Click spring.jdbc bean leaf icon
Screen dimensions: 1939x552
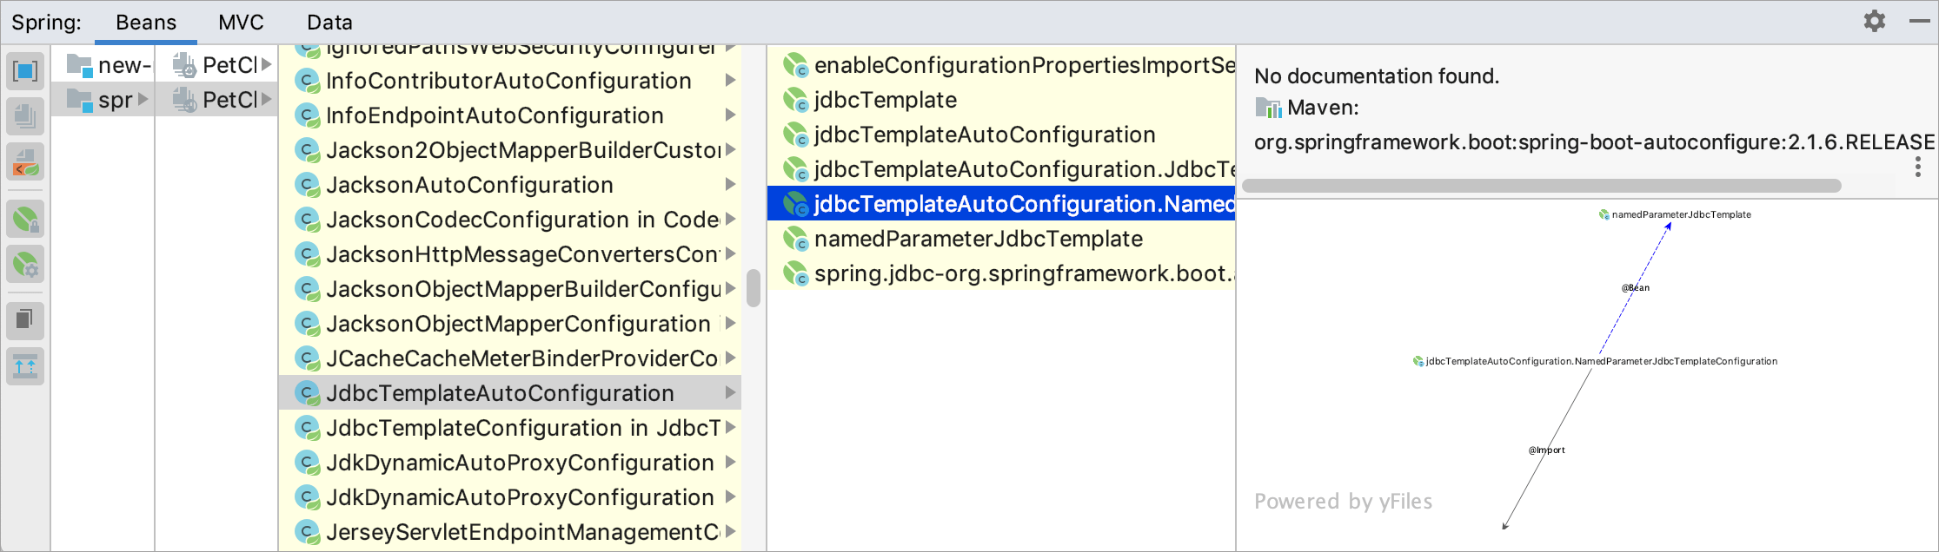(x=795, y=273)
